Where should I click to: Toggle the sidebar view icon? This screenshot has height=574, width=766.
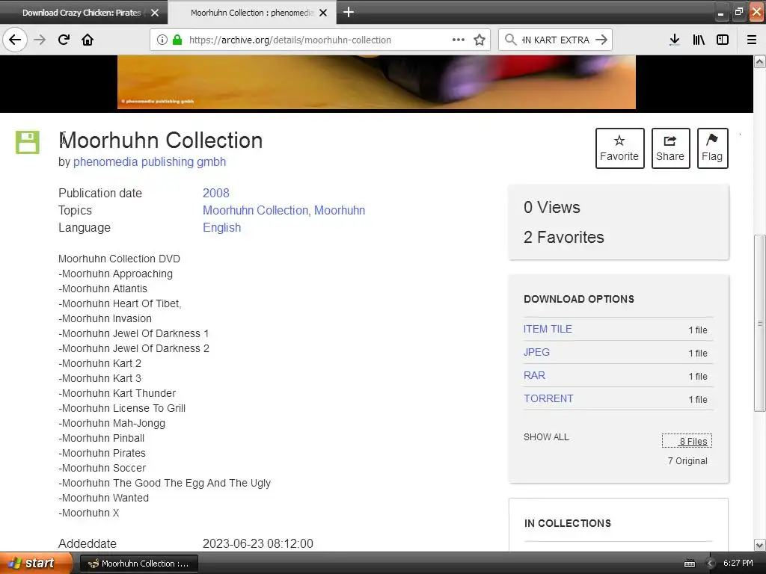(723, 40)
